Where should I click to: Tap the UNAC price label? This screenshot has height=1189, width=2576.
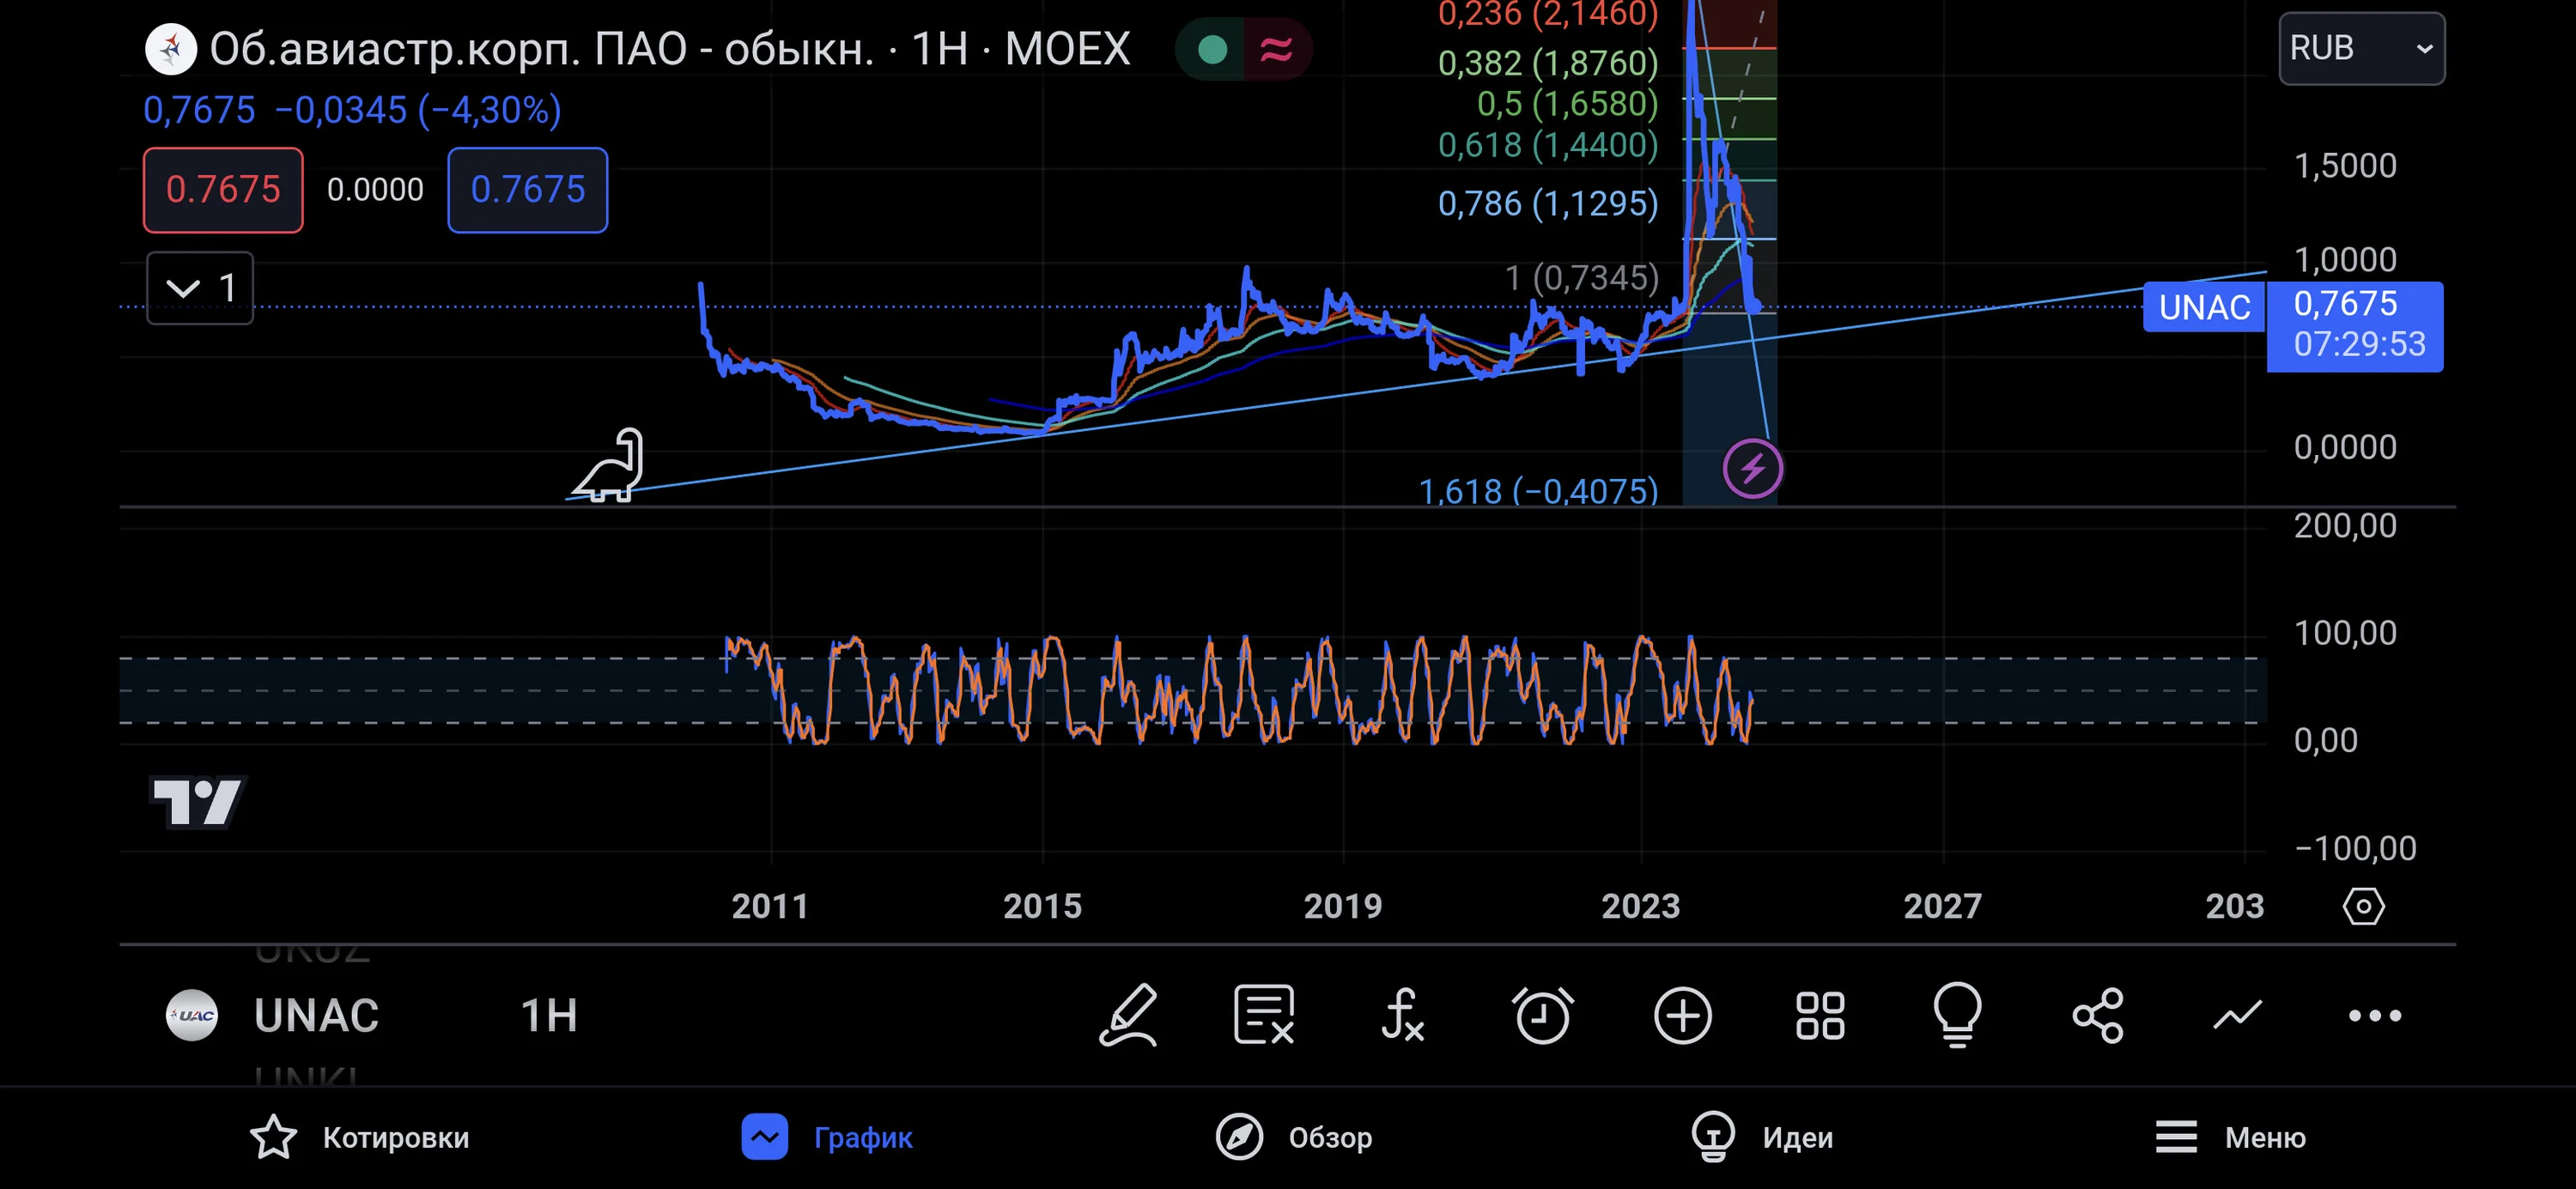tap(2204, 307)
